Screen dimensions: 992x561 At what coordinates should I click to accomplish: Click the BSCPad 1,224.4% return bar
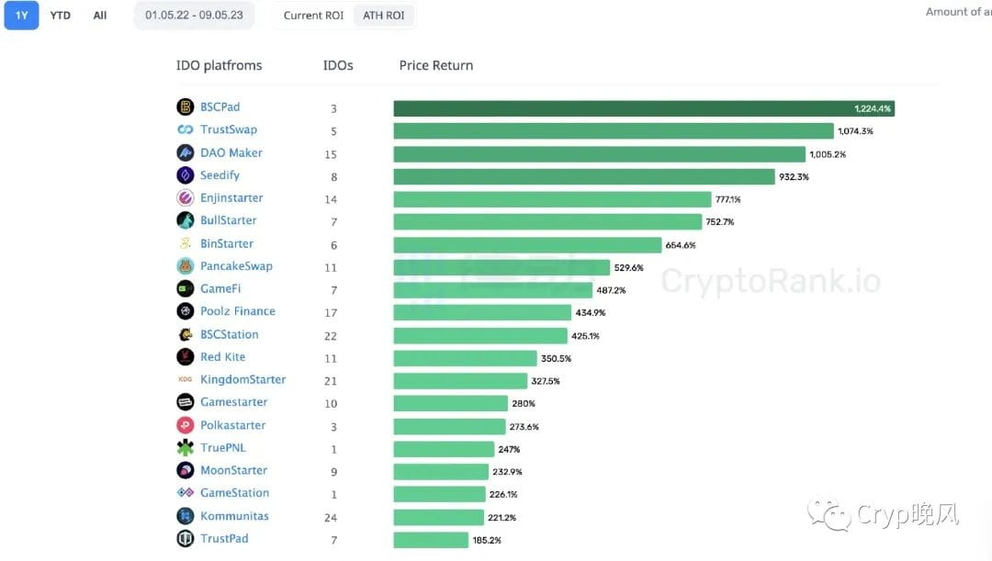tap(644, 108)
